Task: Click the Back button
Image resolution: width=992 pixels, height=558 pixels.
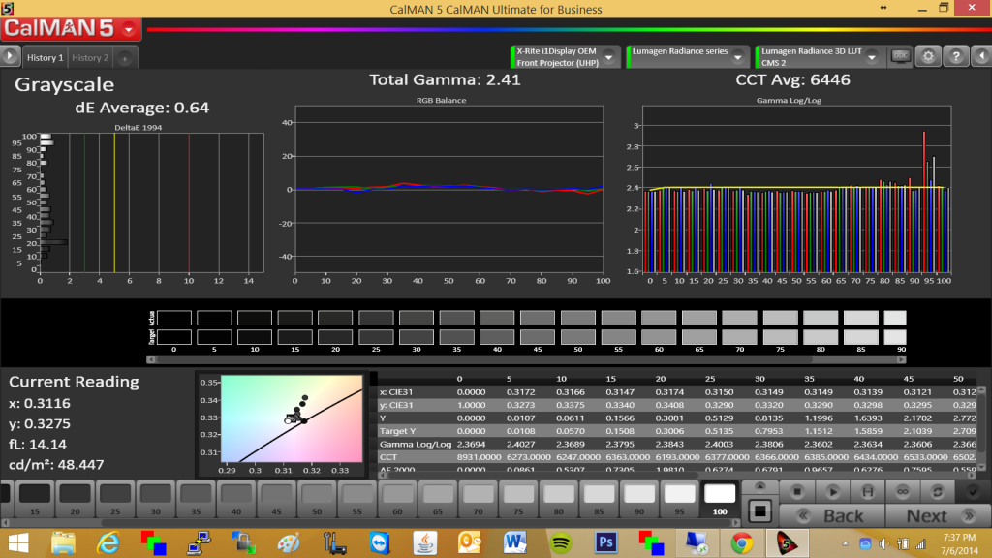Action: (x=832, y=515)
